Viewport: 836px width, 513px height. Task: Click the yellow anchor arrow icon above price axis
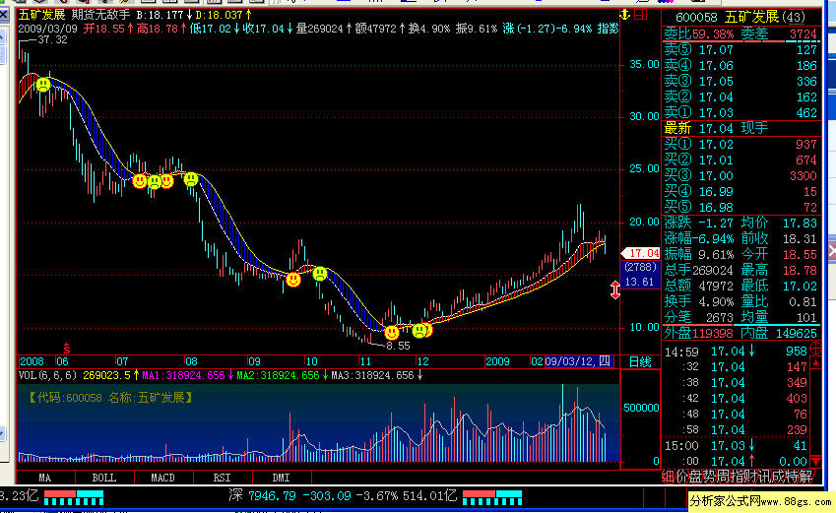[x=625, y=15]
